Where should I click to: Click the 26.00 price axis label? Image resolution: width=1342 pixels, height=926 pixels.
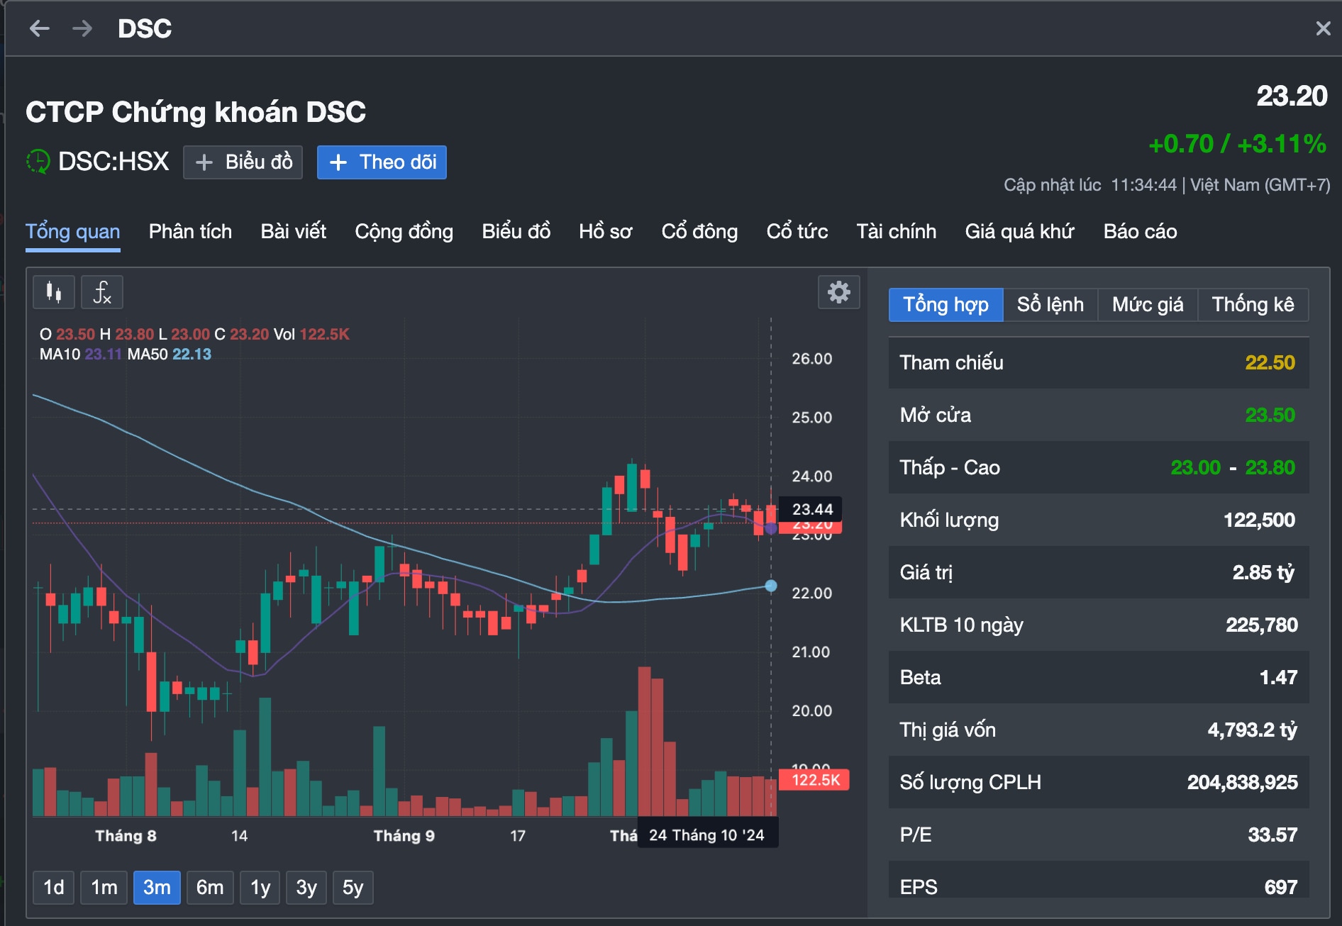[812, 359]
